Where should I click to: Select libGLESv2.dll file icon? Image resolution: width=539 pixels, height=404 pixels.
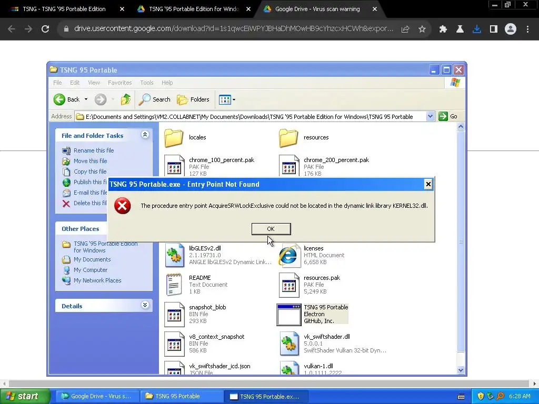point(175,255)
